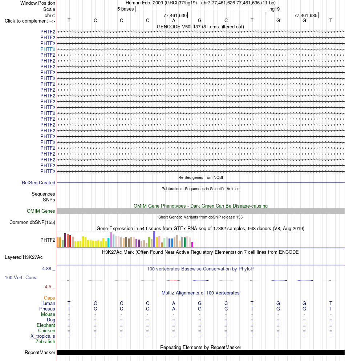Click '100 vertebrates Basewise Conservation by PhyloP' title
This screenshot has height=361, width=345.
click(200, 269)
